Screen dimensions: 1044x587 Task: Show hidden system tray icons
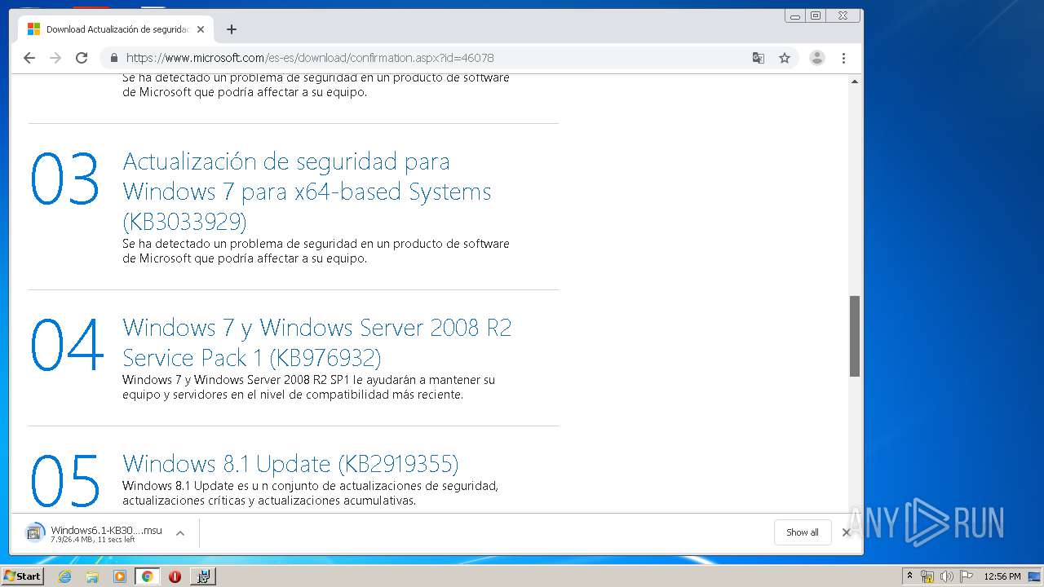click(909, 576)
